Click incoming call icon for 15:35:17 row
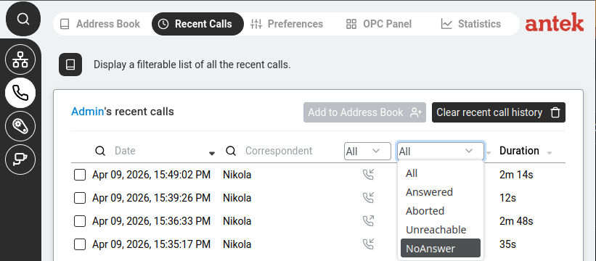The height and width of the screenshot is (261, 596). click(368, 244)
